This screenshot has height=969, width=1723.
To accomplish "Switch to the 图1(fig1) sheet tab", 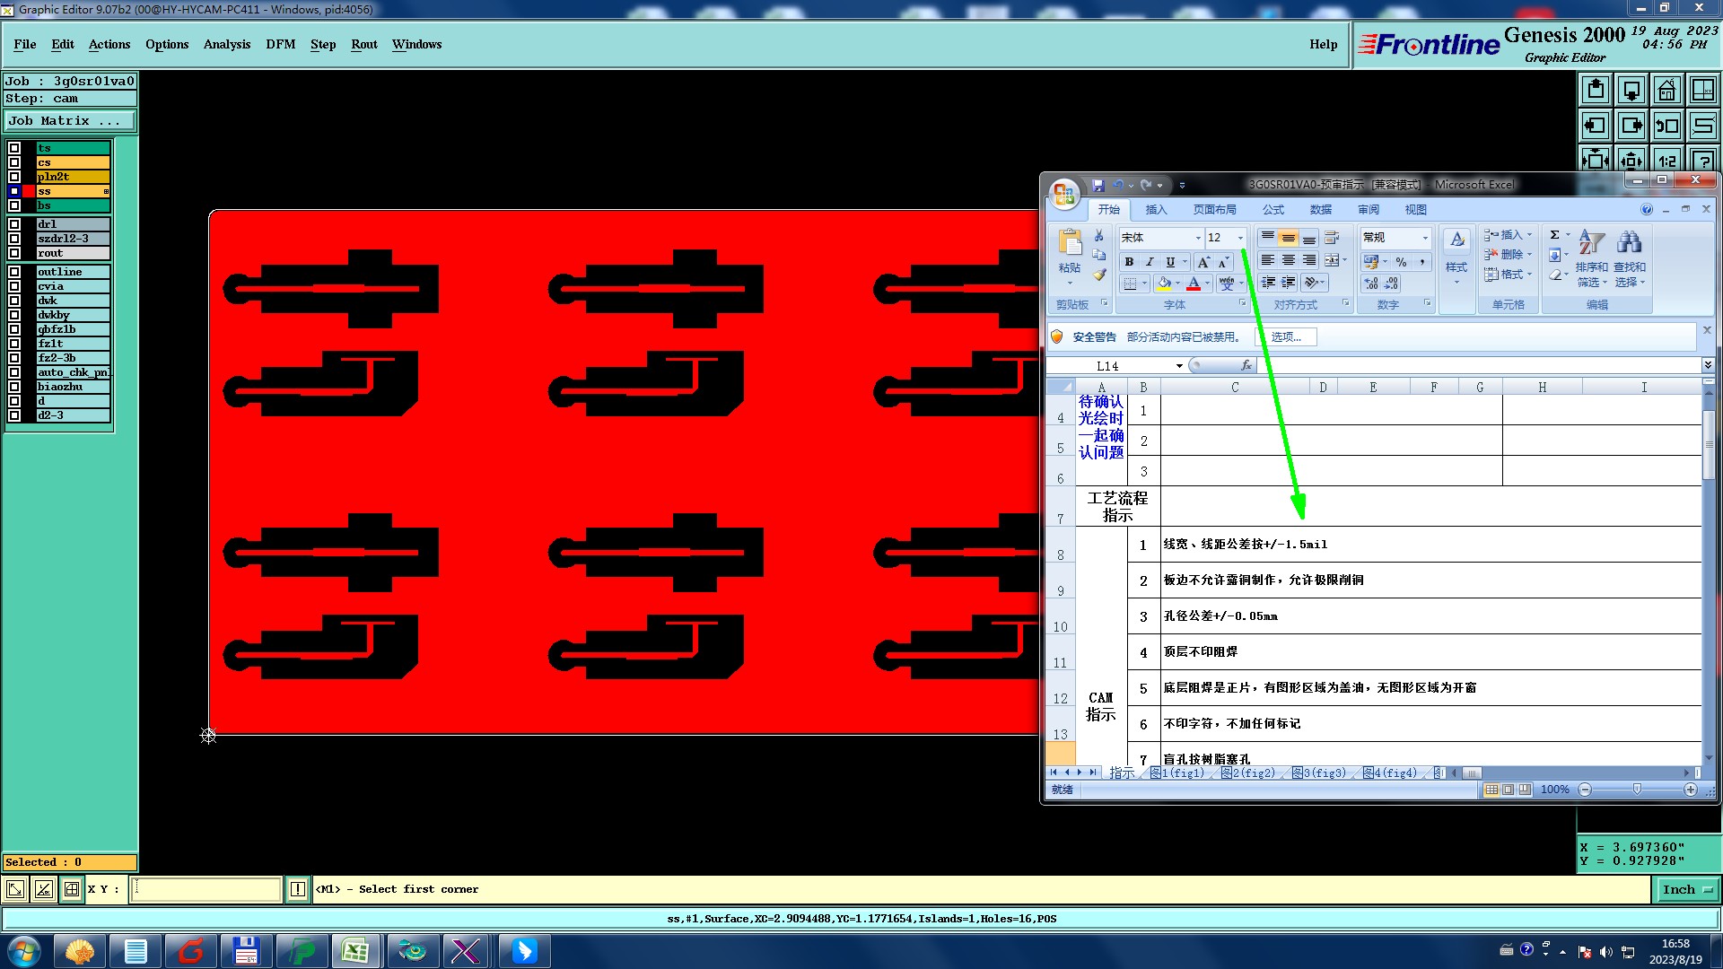I will [x=1177, y=773].
